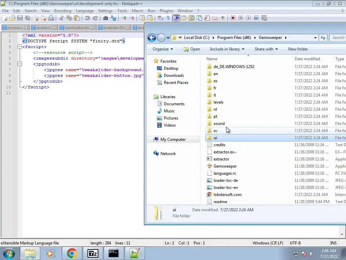Collapse the fscript fold marker on line 3

pyautogui.click(x=20, y=47)
